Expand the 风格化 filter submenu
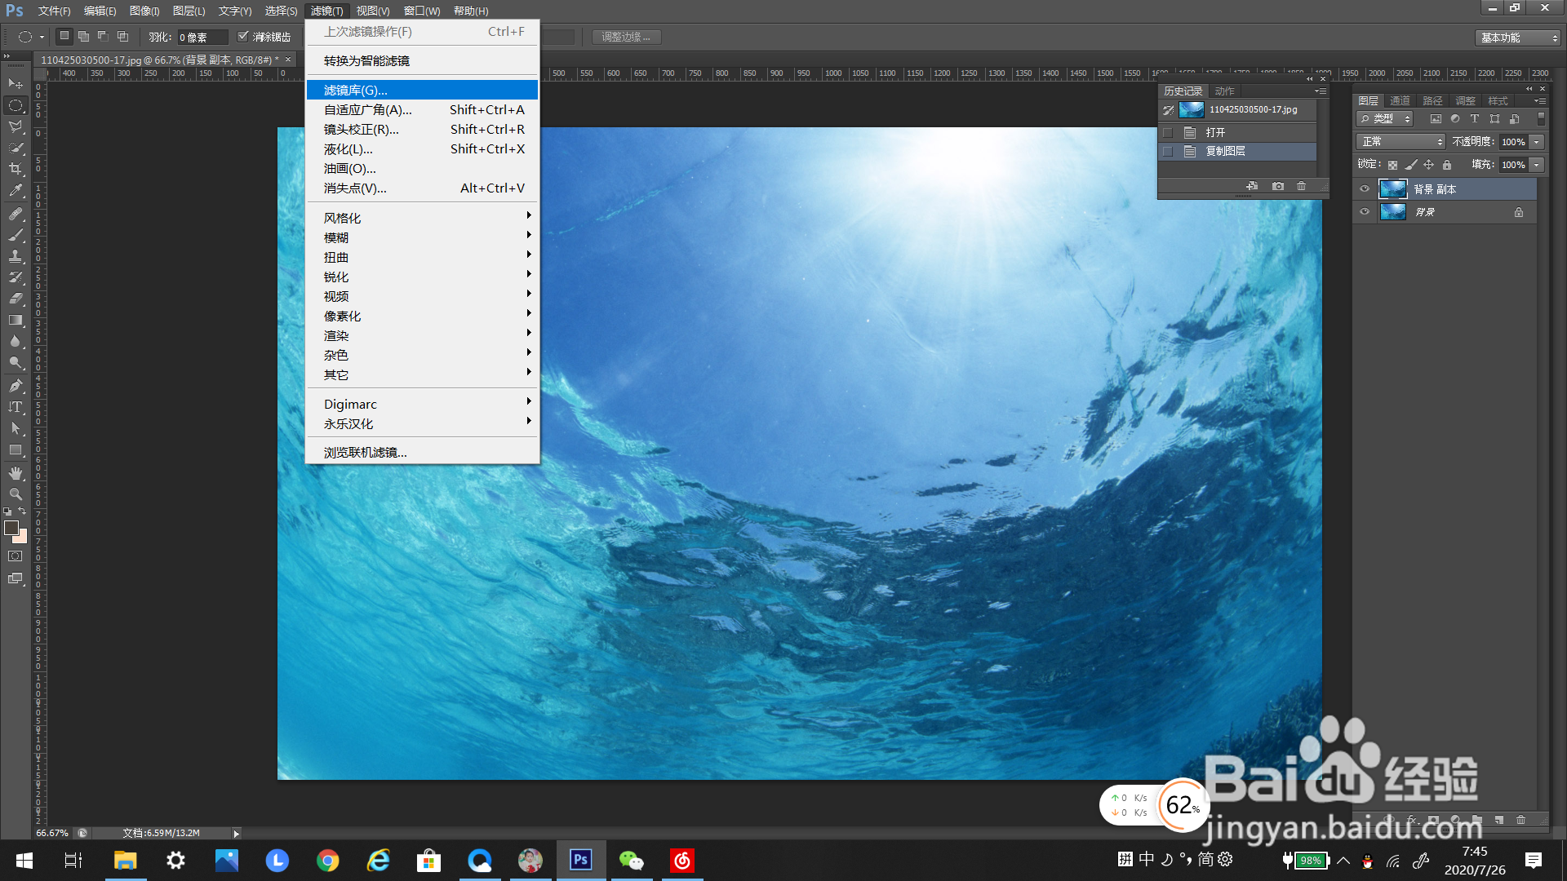The width and height of the screenshot is (1567, 881). (422, 218)
